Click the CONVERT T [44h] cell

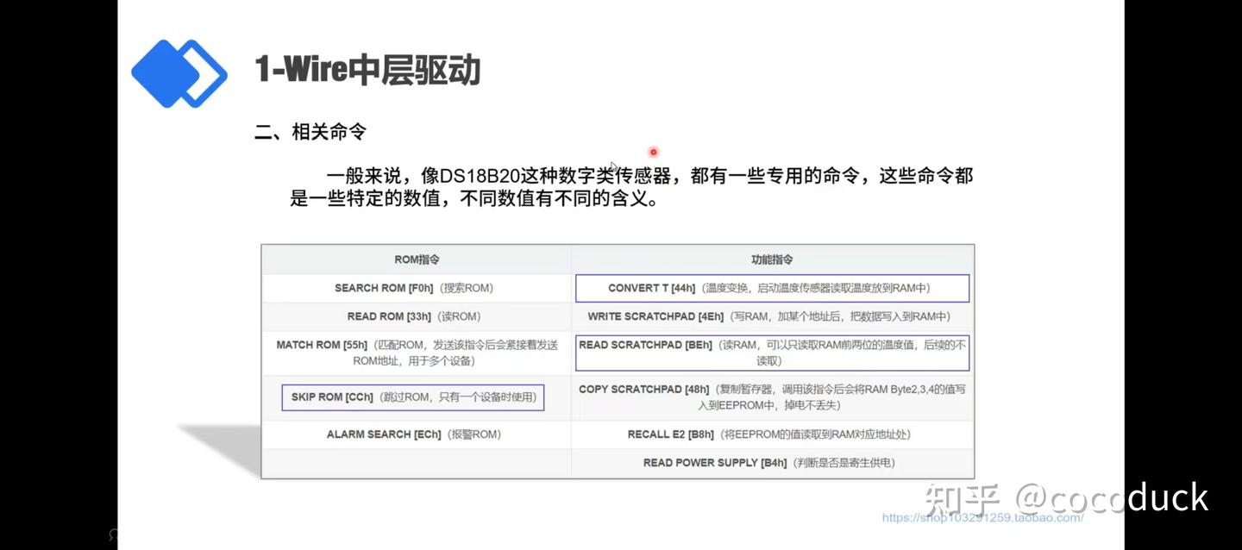[772, 288]
